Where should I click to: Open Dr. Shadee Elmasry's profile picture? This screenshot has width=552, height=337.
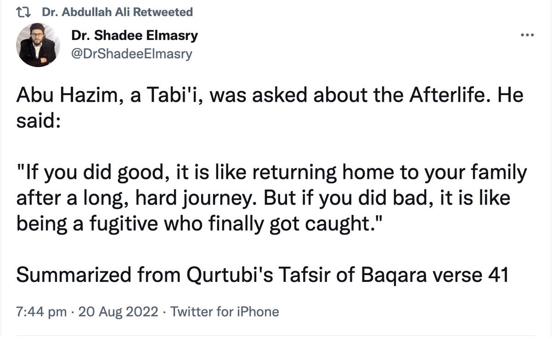point(38,45)
